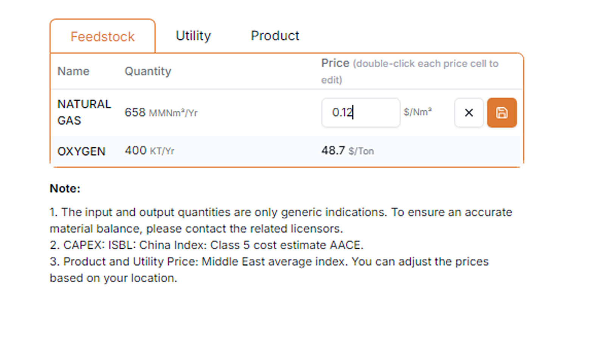Switch to the Utility tab
This screenshot has width=599, height=348.
pos(193,36)
